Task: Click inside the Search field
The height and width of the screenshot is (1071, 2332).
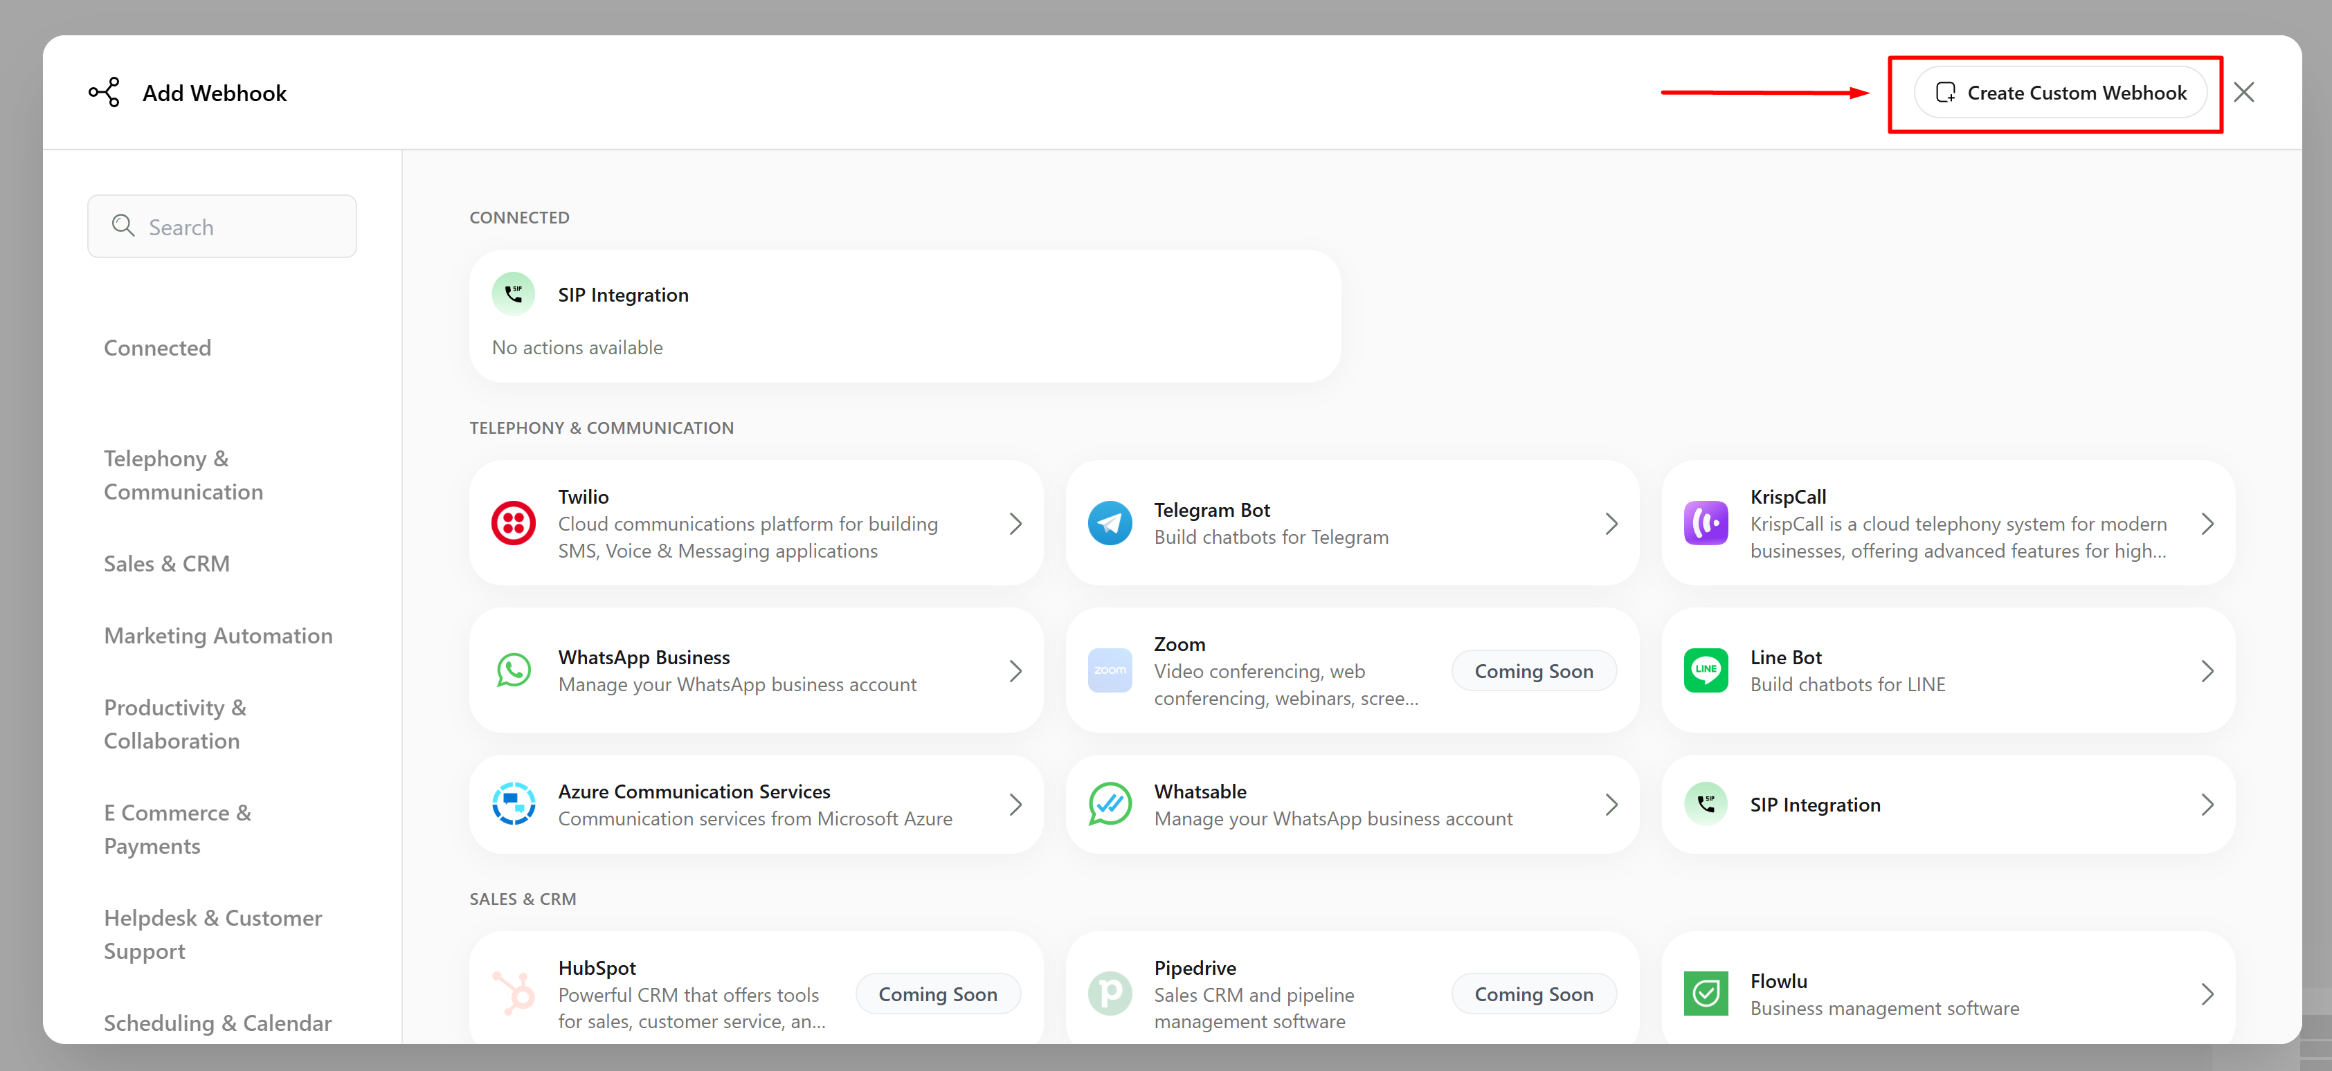Action: [222, 226]
